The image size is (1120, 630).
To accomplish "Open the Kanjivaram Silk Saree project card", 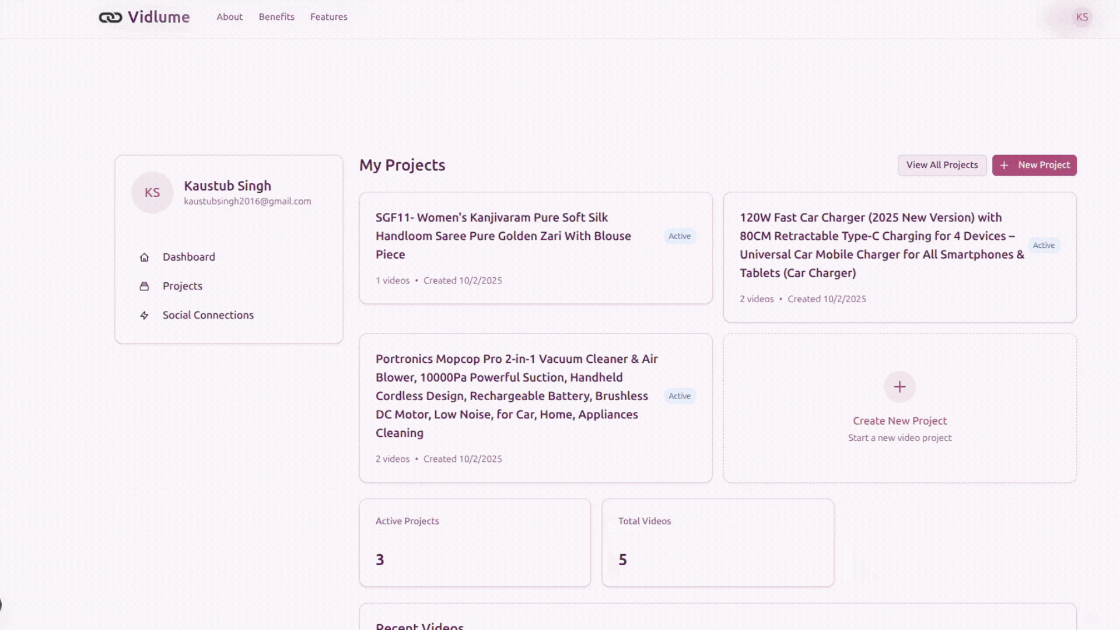I will point(503,236).
